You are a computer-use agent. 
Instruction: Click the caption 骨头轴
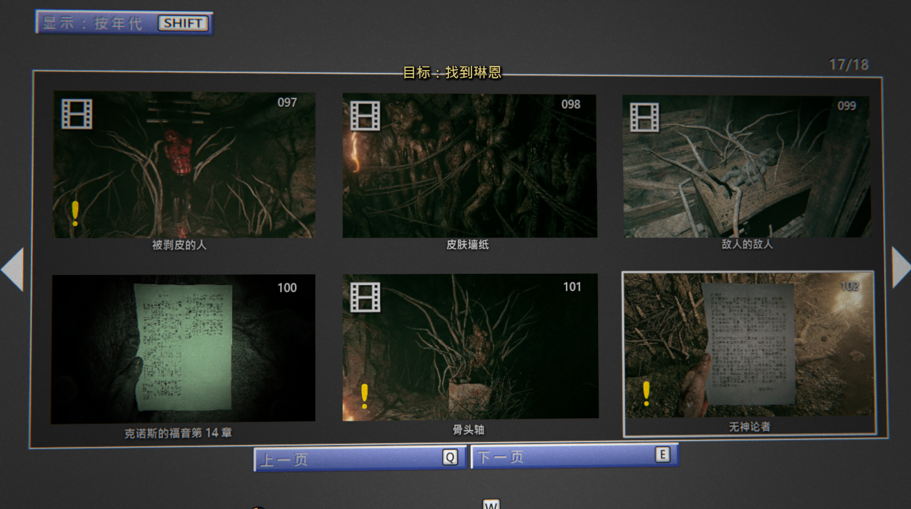(x=469, y=429)
